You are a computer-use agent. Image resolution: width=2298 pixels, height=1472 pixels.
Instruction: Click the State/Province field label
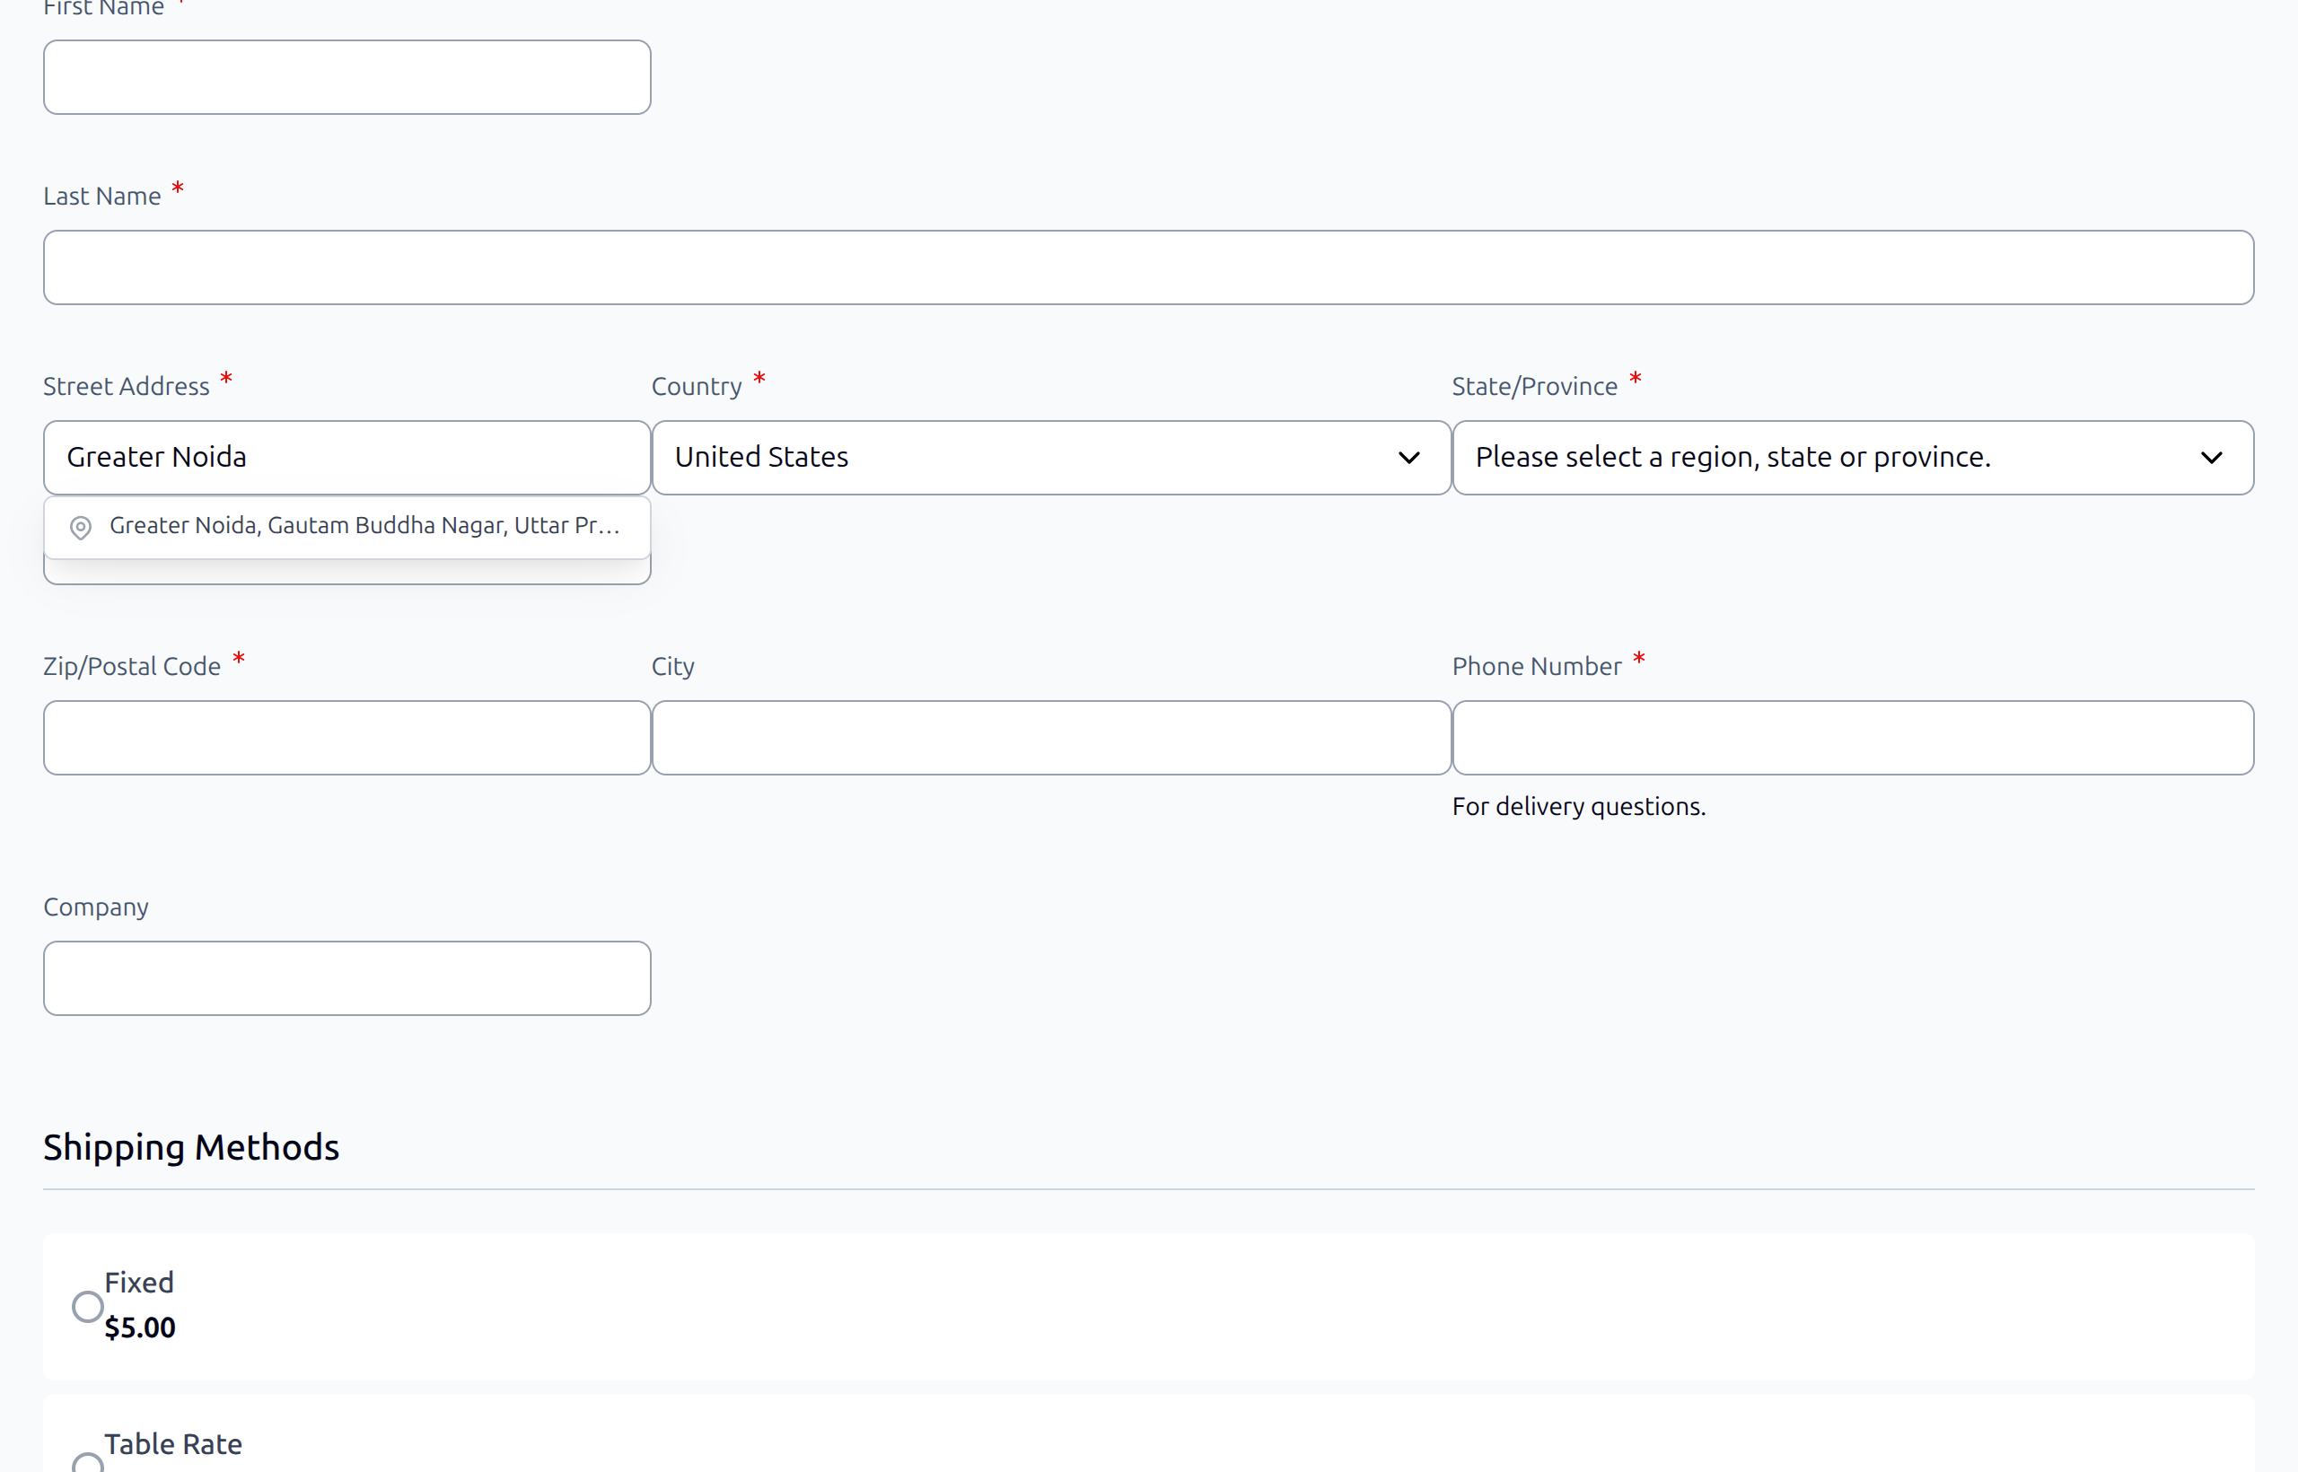click(1534, 386)
